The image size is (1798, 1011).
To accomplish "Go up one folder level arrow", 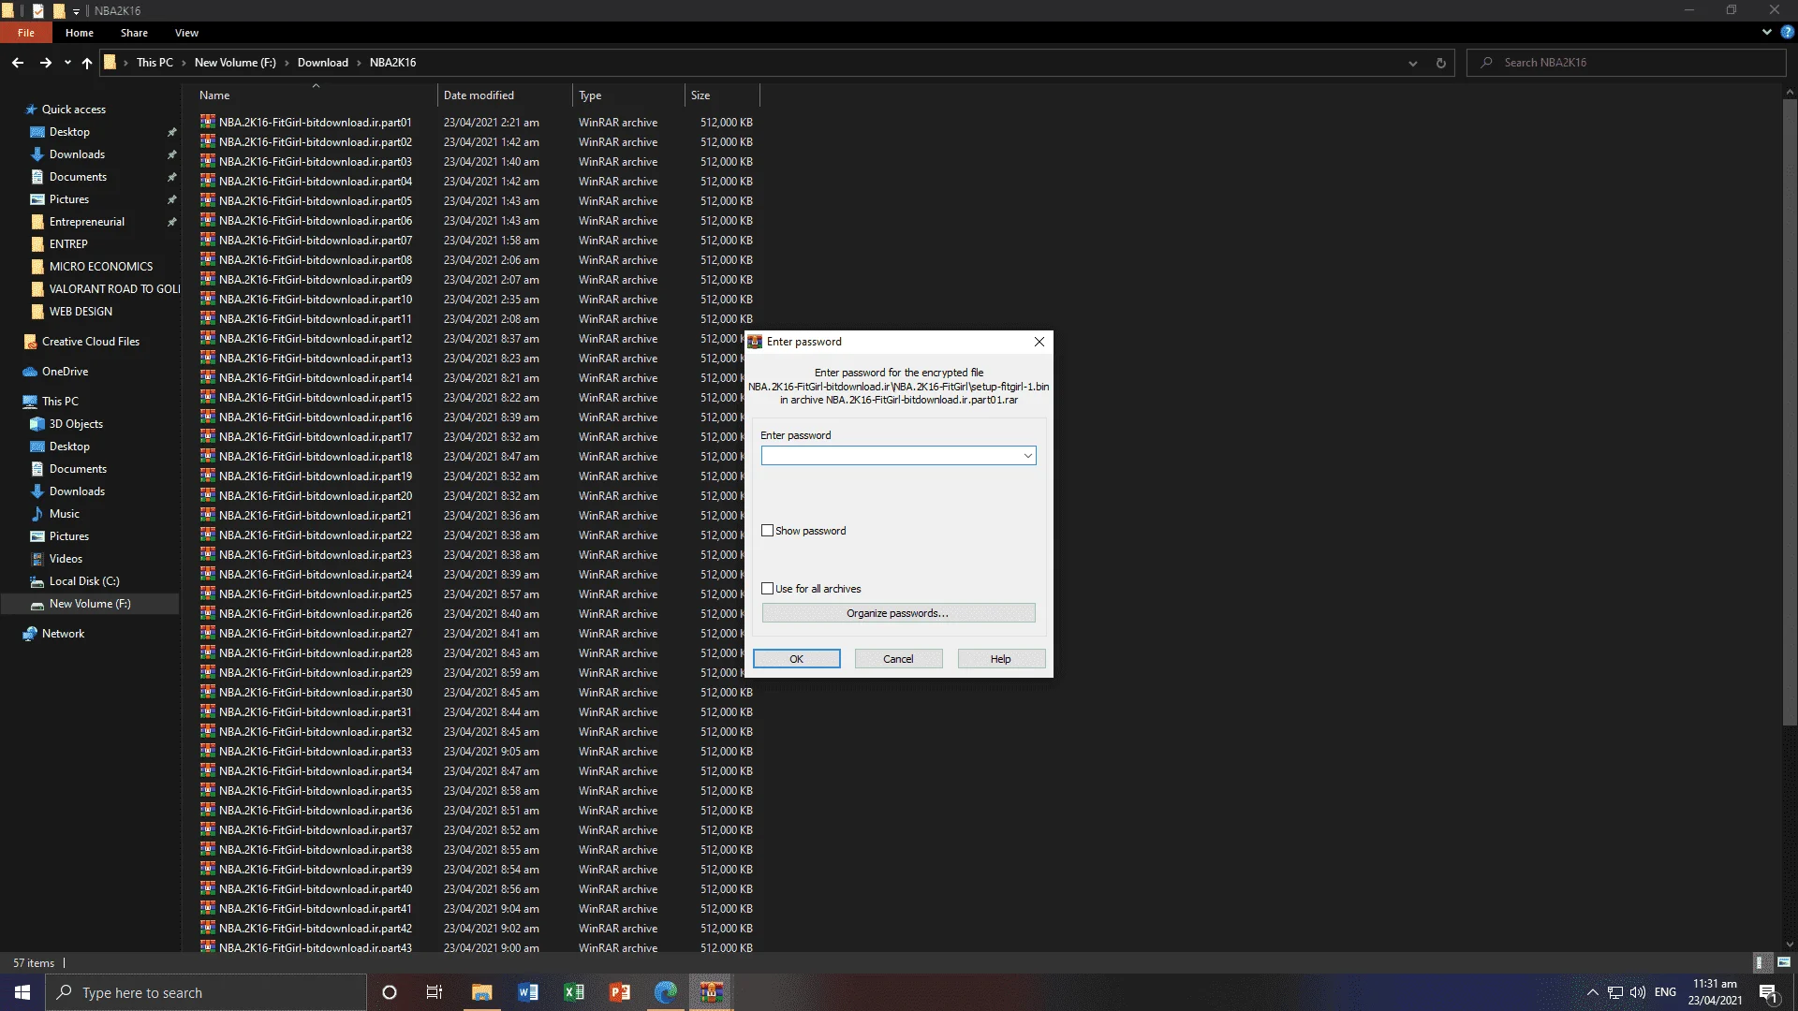I will 87,63.
